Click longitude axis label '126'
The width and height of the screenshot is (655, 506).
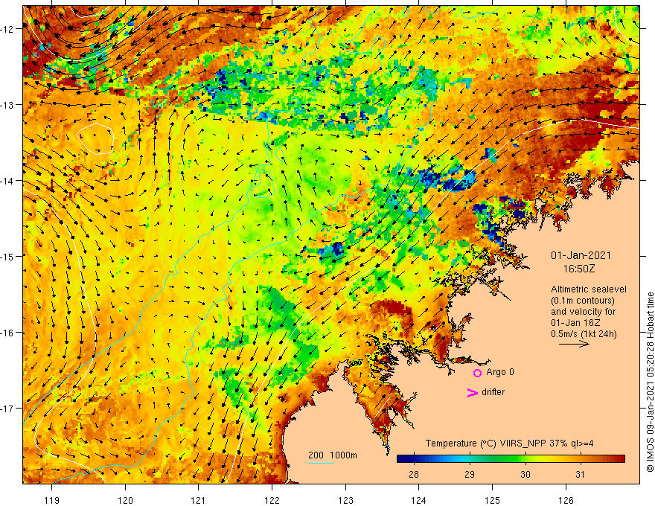tap(566, 500)
